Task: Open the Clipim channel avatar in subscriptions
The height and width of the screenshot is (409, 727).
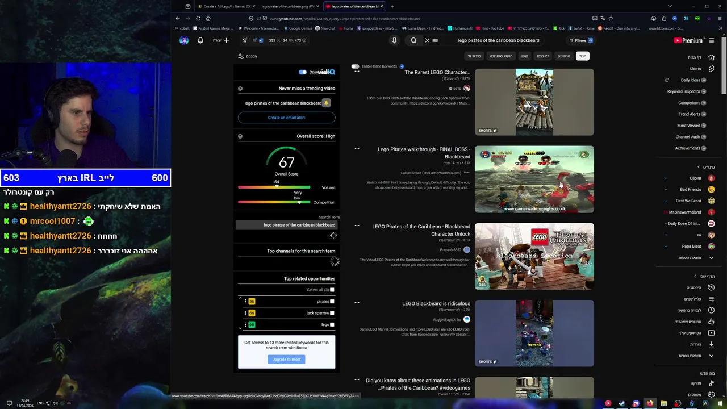Action: 711,178
